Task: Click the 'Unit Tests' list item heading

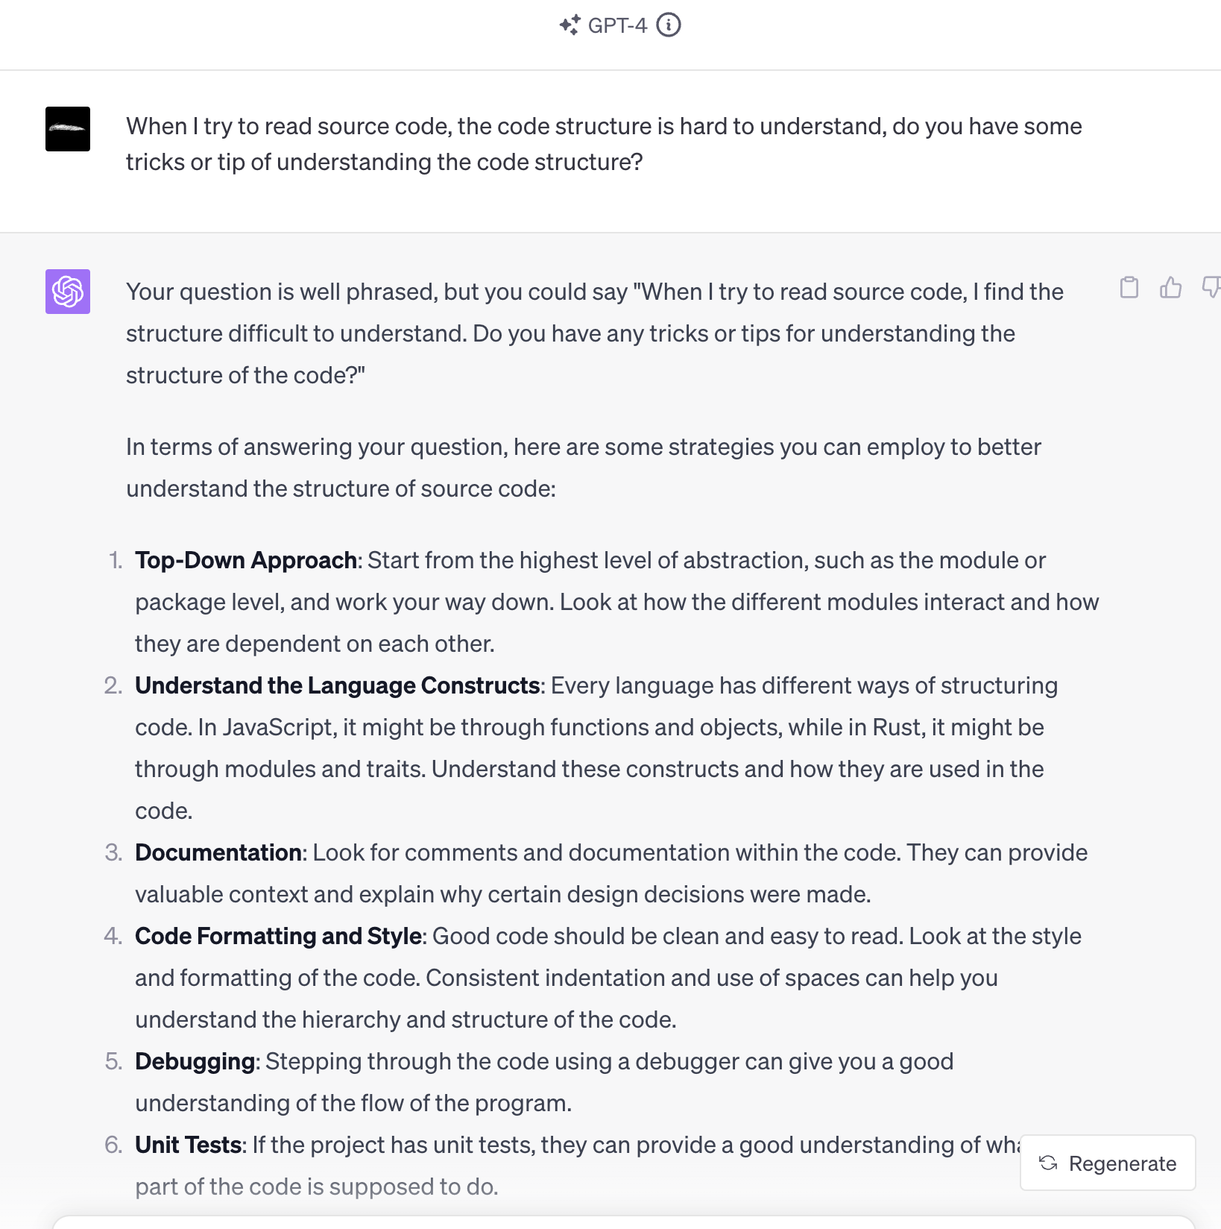Action: [x=188, y=1145]
